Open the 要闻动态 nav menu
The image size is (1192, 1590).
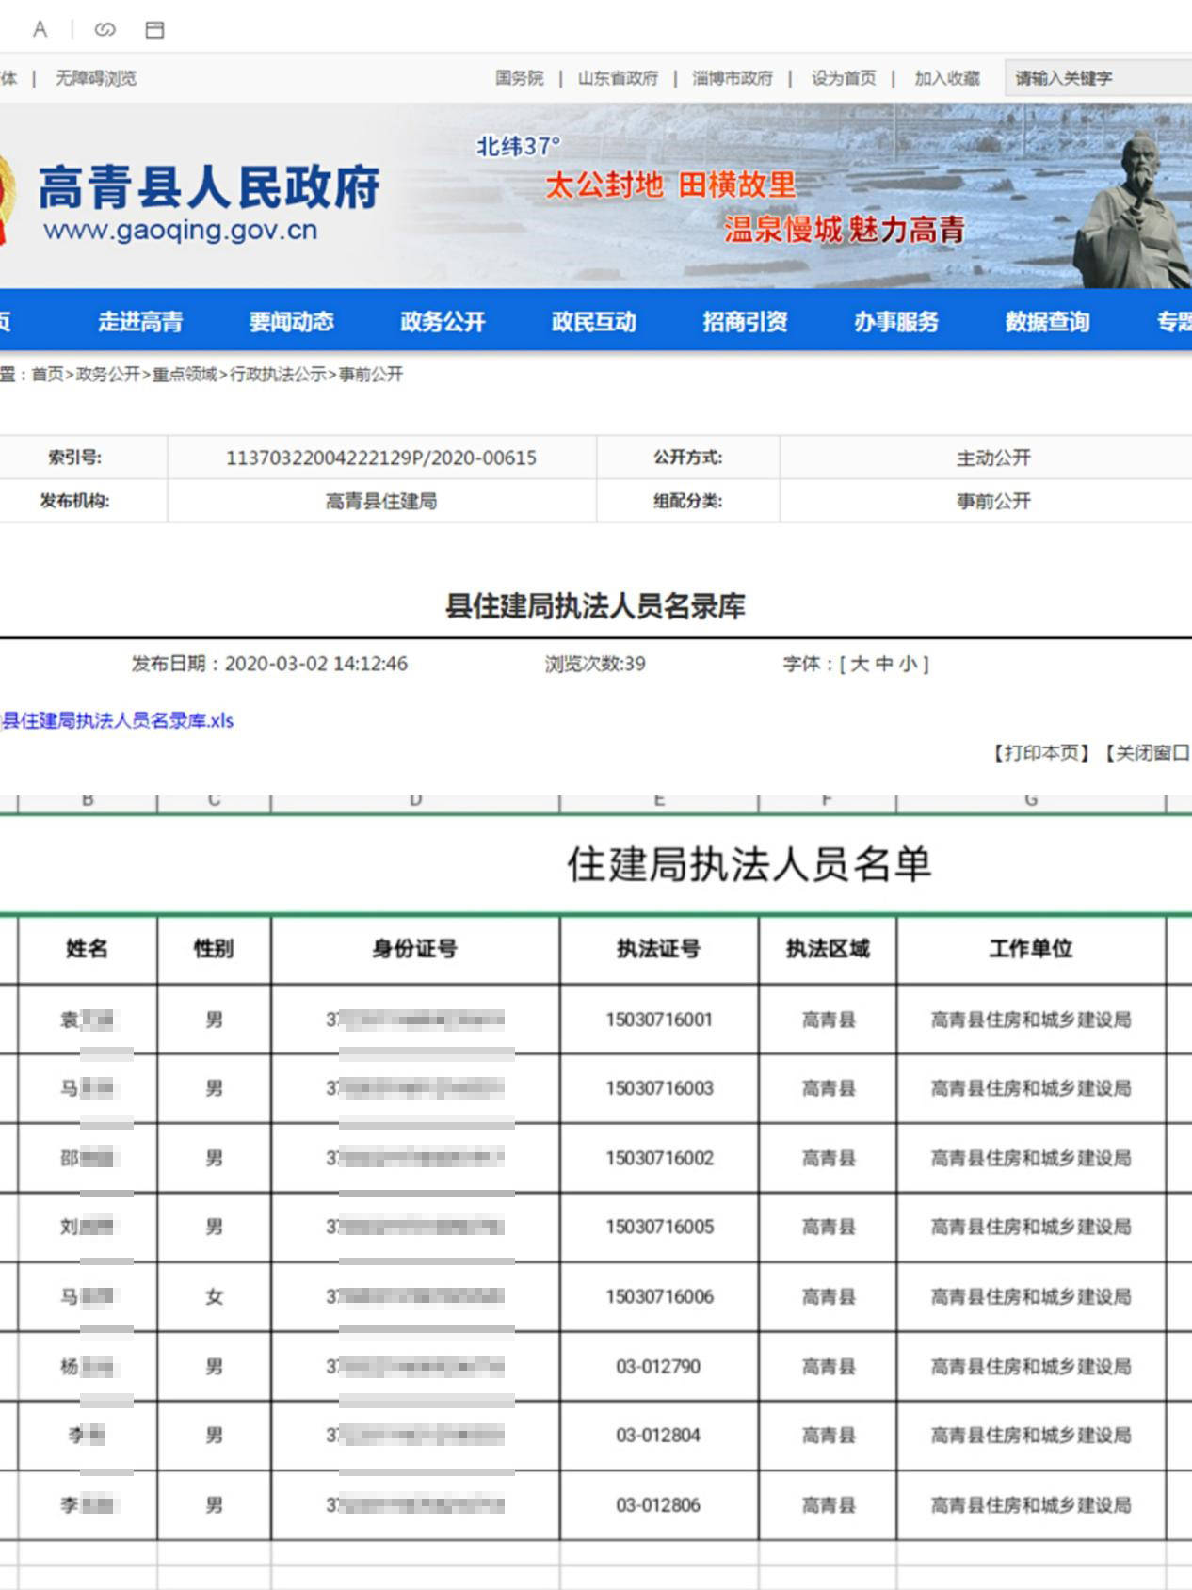click(x=291, y=322)
